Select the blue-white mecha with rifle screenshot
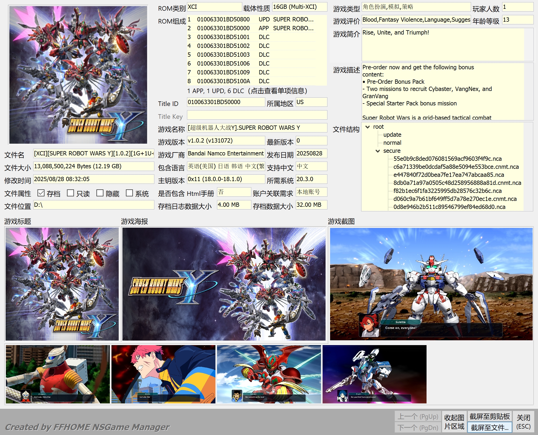This screenshot has height=435, width=538. (374, 374)
